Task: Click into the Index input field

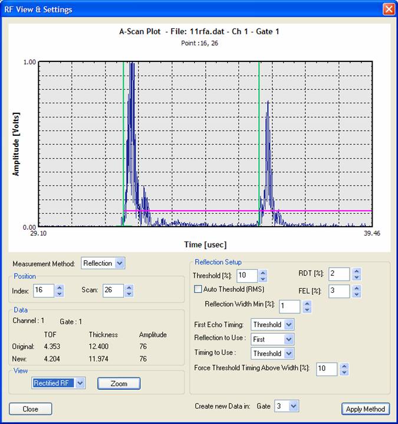Action: coord(43,291)
